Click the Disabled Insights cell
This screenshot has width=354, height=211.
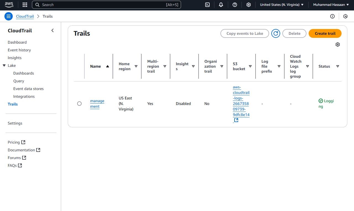coord(183,104)
